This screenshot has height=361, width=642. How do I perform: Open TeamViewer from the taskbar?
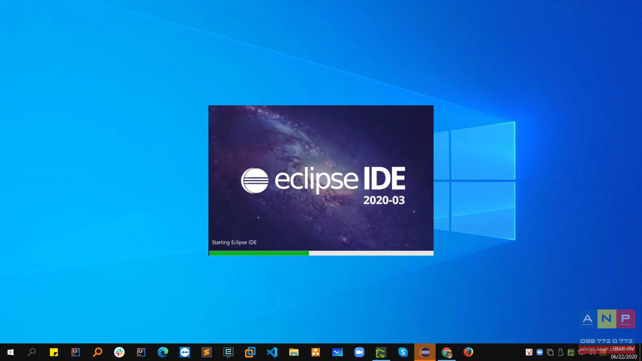pos(185,352)
